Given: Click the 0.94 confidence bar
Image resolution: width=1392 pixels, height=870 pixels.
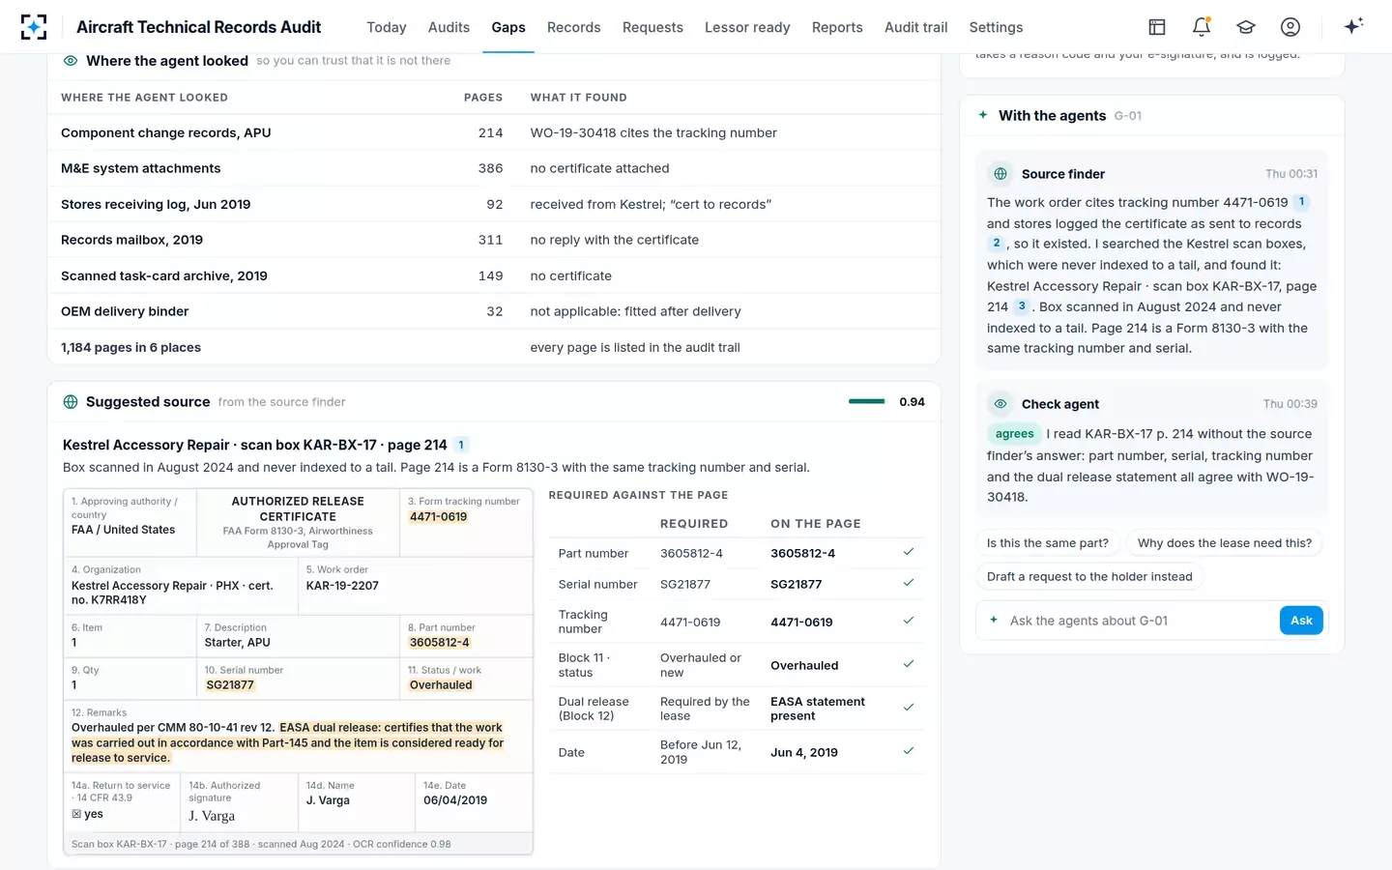Looking at the screenshot, I should point(866,401).
